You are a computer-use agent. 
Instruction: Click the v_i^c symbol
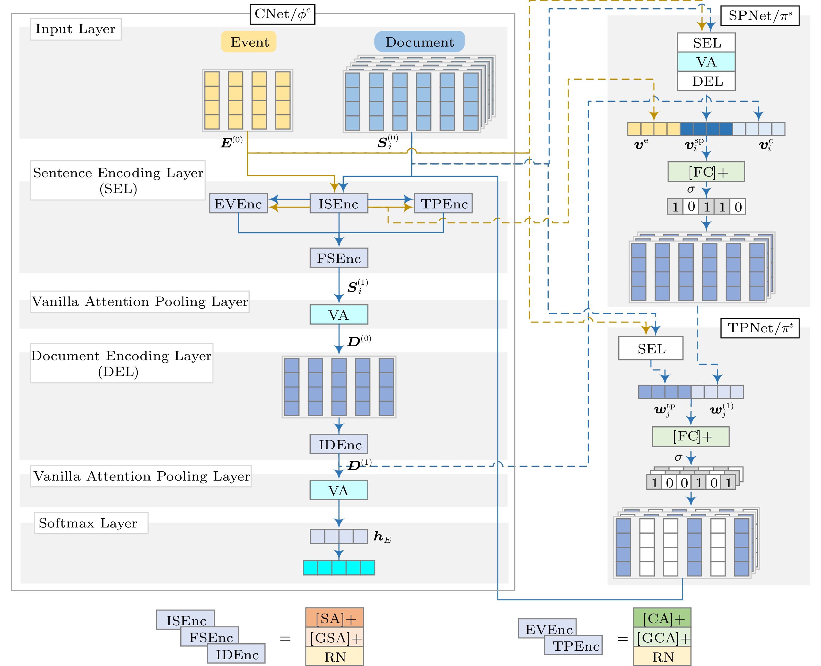tap(766, 145)
